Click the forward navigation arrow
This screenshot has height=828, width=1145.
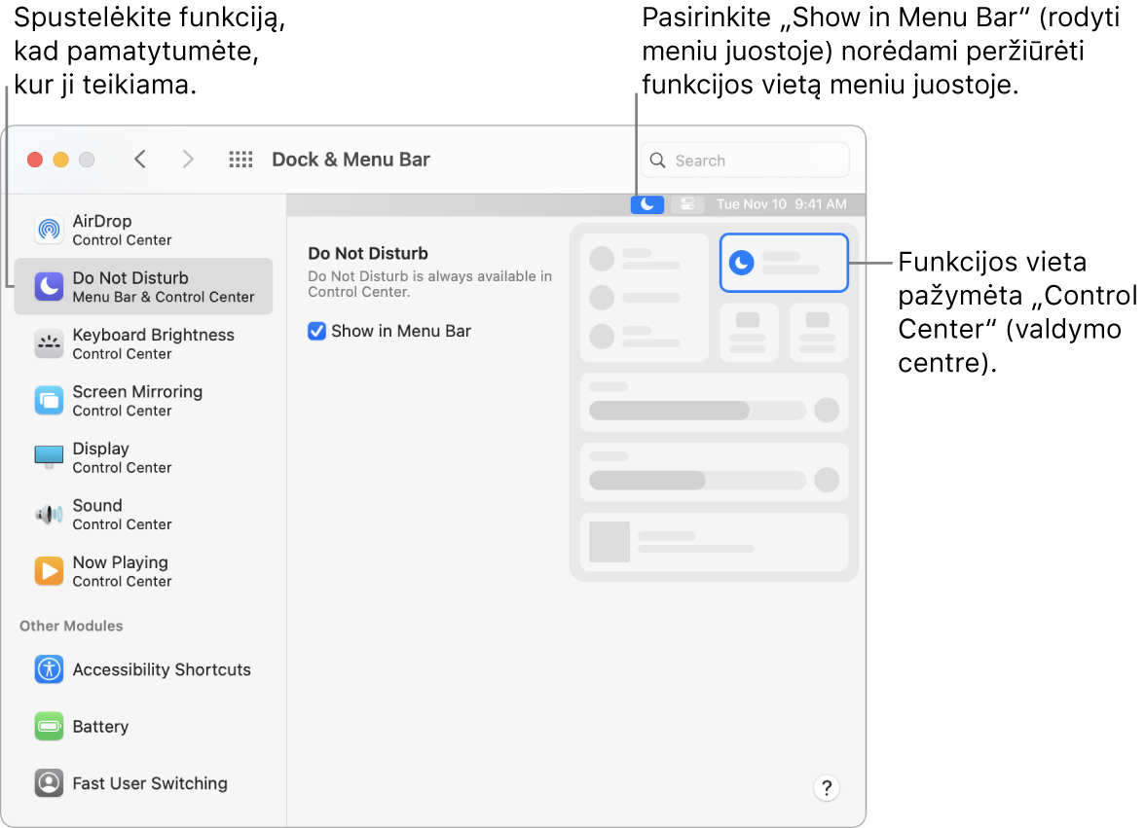point(188,159)
